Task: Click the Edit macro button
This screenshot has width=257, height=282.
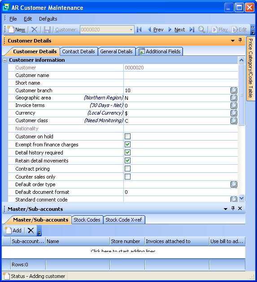Action: (240, 30)
